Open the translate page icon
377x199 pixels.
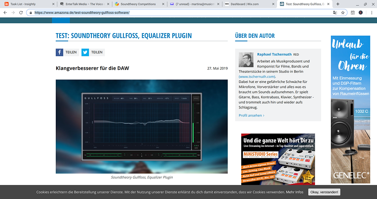(x=335, y=12)
